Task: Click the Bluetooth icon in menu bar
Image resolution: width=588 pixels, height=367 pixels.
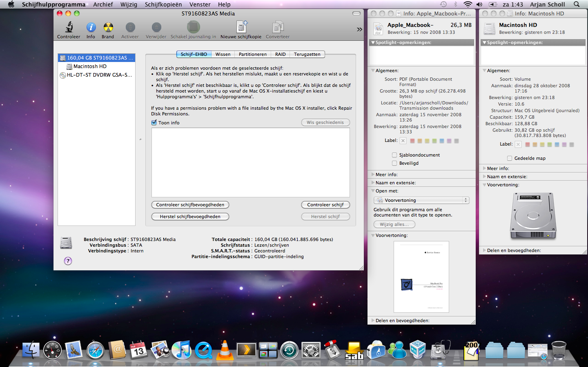Action: coord(456,4)
